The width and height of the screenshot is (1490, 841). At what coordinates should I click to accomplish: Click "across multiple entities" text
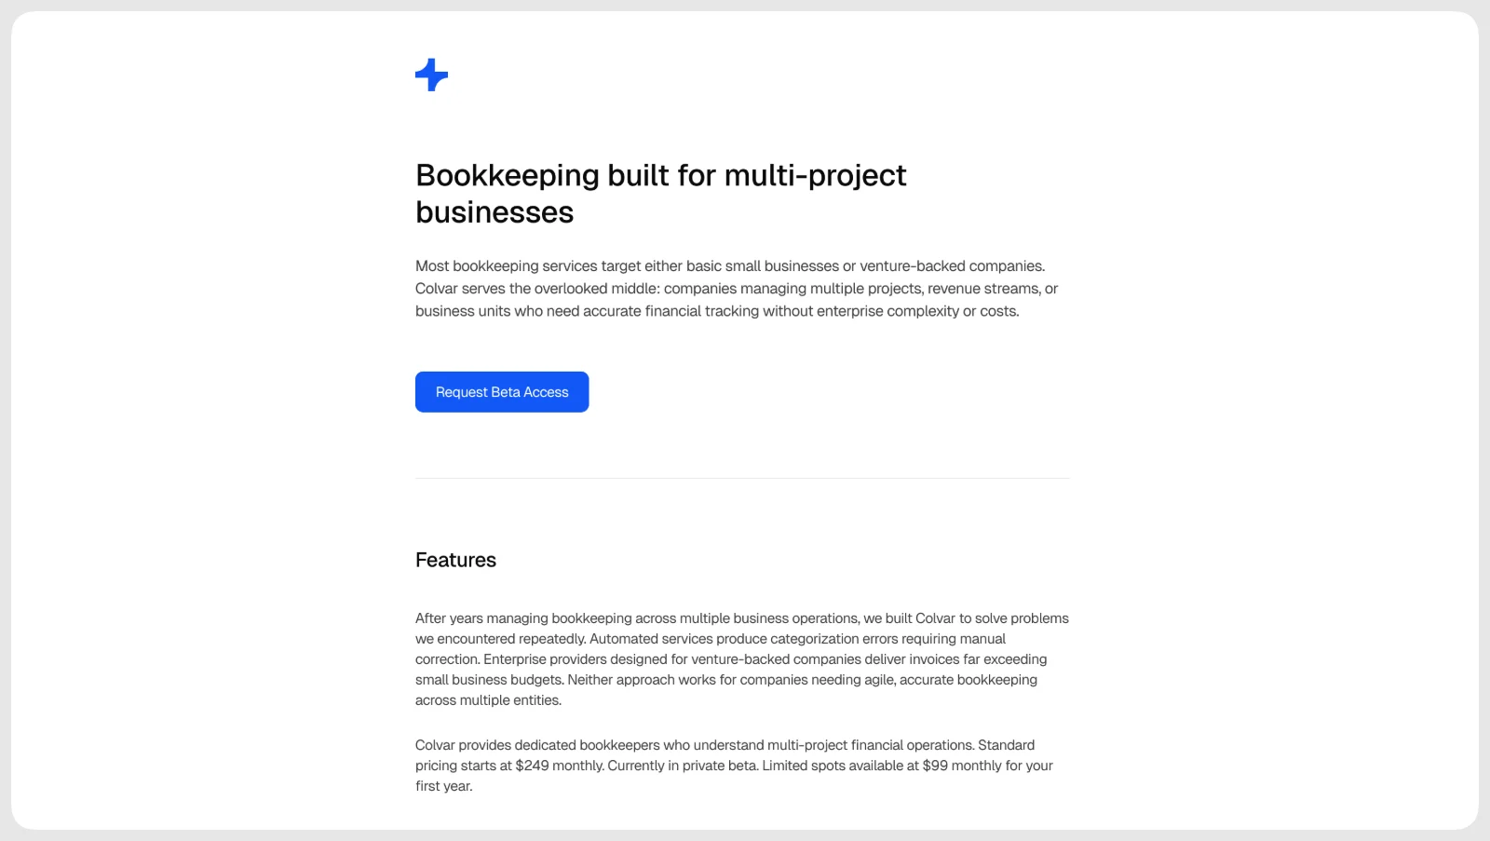[488, 700]
